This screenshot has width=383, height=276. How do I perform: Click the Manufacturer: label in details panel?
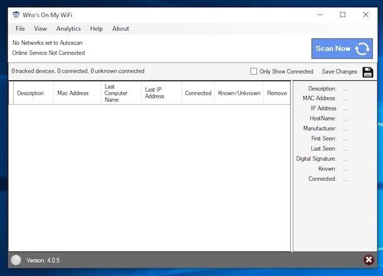click(320, 129)
